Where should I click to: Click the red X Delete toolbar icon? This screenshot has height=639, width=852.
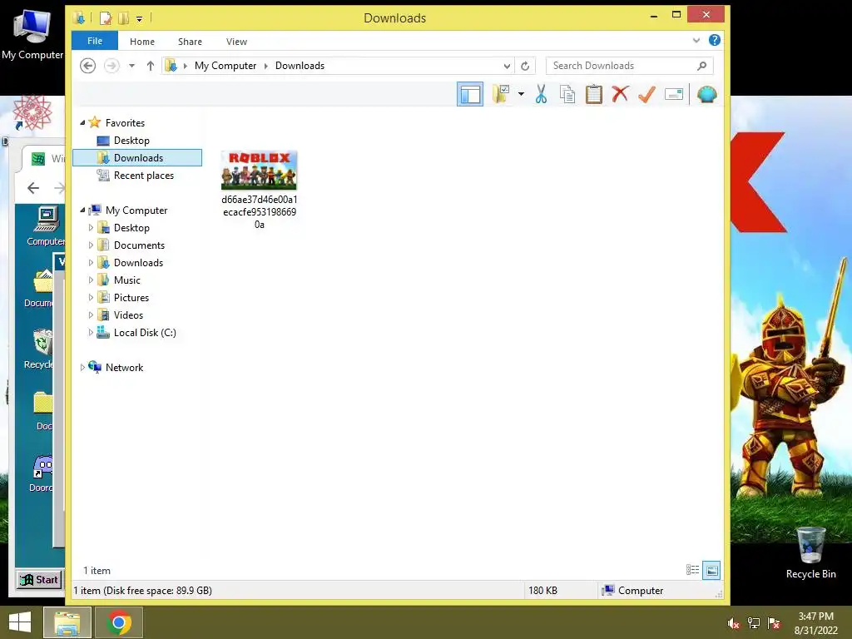[620, 94]
